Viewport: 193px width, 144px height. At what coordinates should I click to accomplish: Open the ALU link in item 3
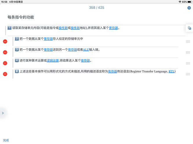click(x=86, y=50)
